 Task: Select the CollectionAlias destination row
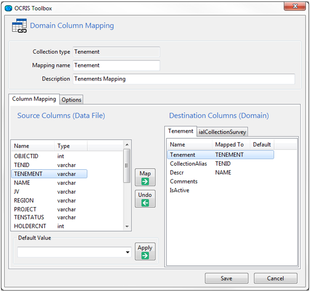(x=221, y=163)
